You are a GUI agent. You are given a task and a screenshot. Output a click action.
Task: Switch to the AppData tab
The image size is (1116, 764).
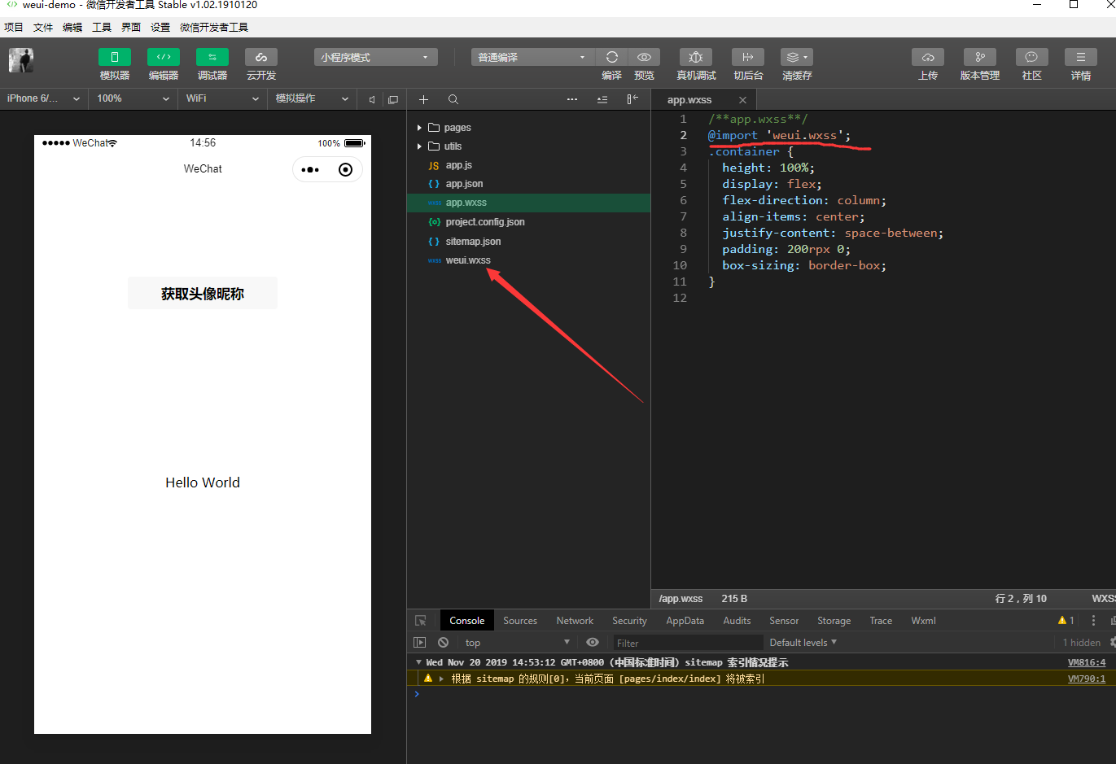(685, 621)
